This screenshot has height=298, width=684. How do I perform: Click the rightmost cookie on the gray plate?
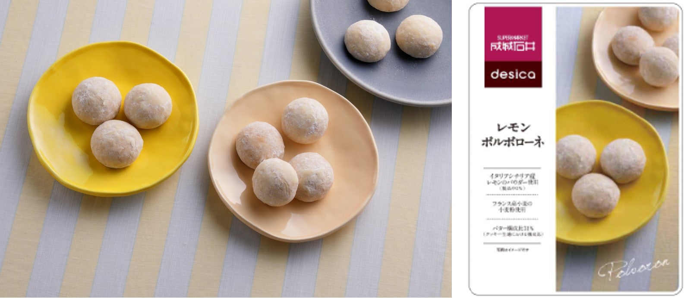click(x=419, y=36)
